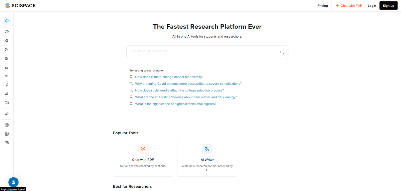Click the Sign up button
This screenshot has width=401, height=191.
[x=388, y=6]
